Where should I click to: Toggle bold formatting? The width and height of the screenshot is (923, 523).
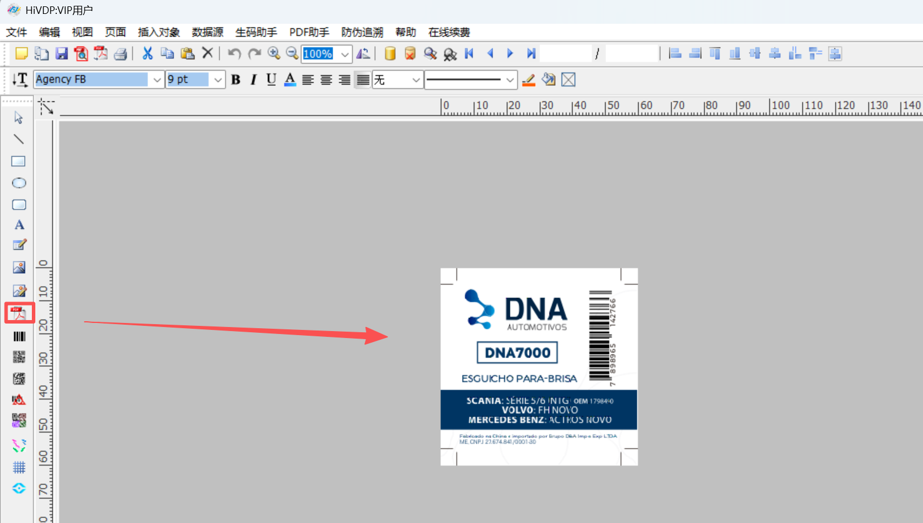click(x=236, y=80)
